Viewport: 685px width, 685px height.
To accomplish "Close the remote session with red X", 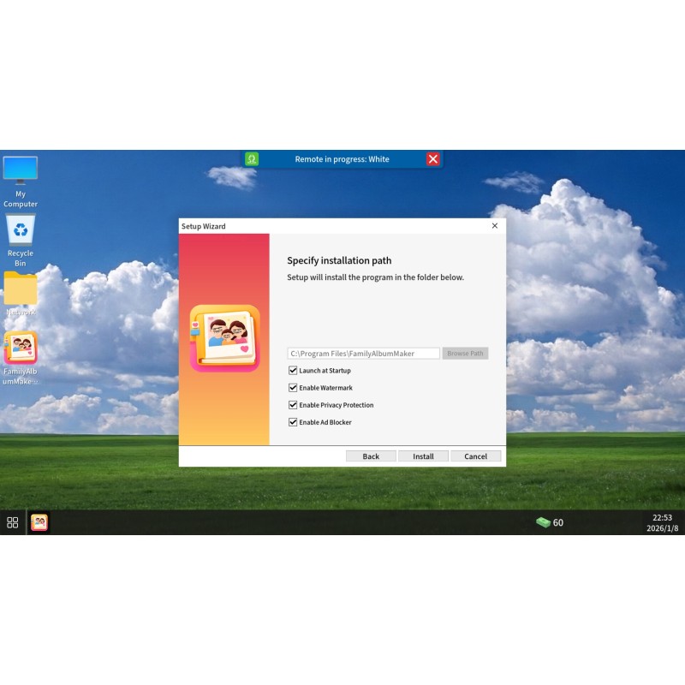I will coord(433,159).
